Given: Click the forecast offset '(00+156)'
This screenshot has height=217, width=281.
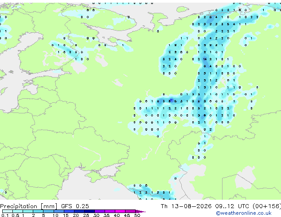Looking at the screenshot, I should (x=267, y=206).
